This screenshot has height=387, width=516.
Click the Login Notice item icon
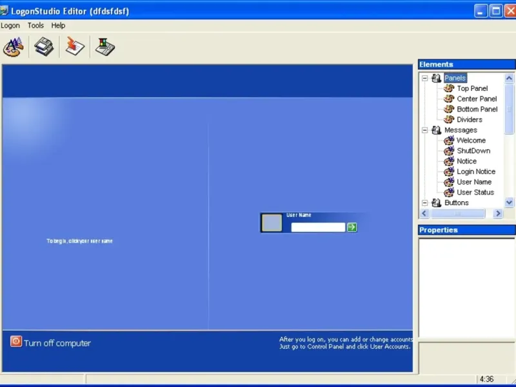pyautogui.click(x=449, y=171)
